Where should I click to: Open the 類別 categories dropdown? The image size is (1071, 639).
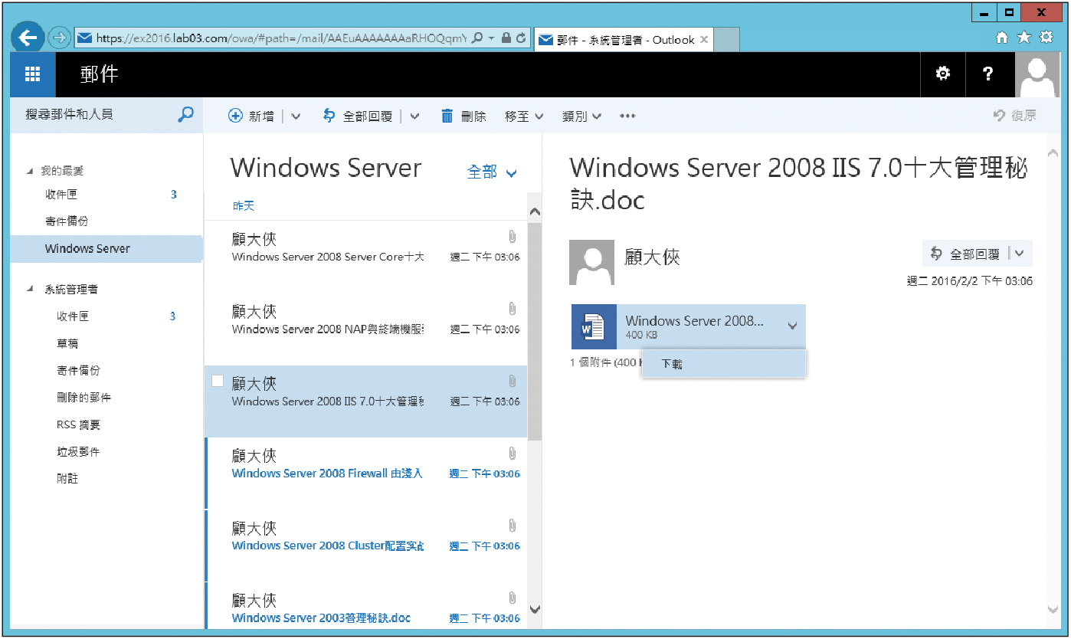pyautogui.click(x=581, y=116)
